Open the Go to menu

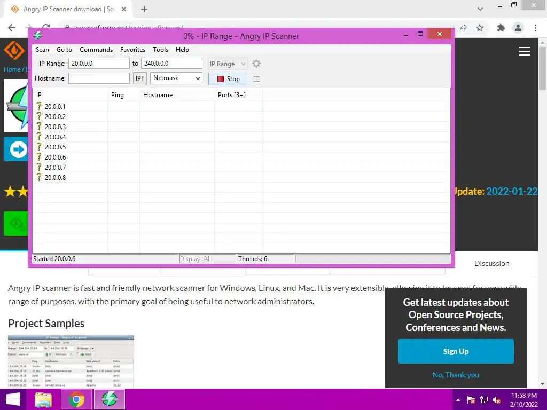[64, 50]
